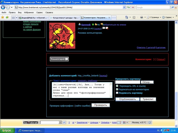Click into the Google search box
The width and height of the screenshot is (178, 133).
pos(153,7)
